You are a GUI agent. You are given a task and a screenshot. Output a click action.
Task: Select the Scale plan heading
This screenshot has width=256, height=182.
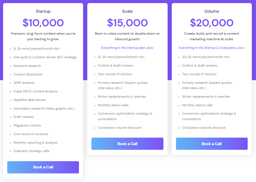pyautogui.click(x=127, y=11)
